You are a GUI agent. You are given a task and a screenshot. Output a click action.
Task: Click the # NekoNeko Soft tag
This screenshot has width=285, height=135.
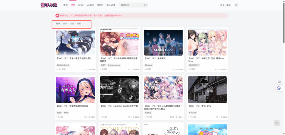(x=63, y=65)
